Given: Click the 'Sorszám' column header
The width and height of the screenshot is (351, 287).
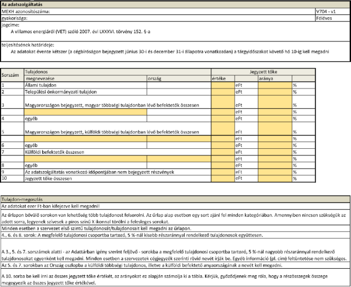Looking at the screenshot, I should (x=11, y=75).
